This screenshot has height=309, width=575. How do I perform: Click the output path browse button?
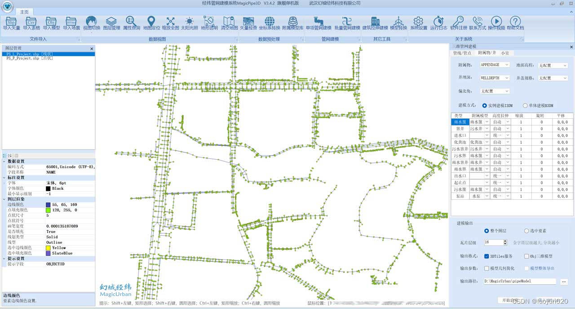tap(564, 282)
